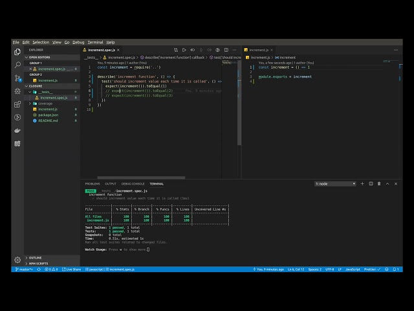This screenshot has width=414, height=311.
Task: Open the Edit menu
Action: [x=26, y=42]
